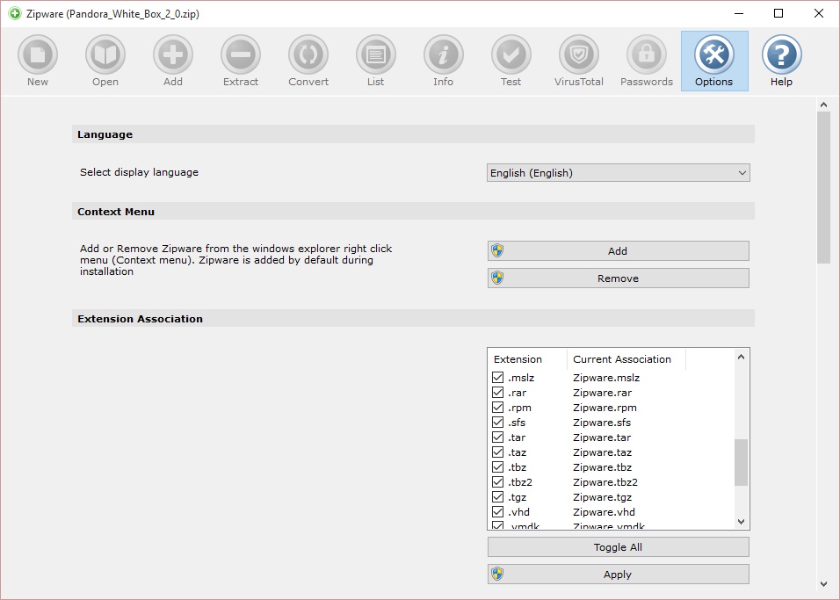Click the main page scrollbar thumb
The image size is (840, 600).
pyautogui.click(x=823, y=188)
